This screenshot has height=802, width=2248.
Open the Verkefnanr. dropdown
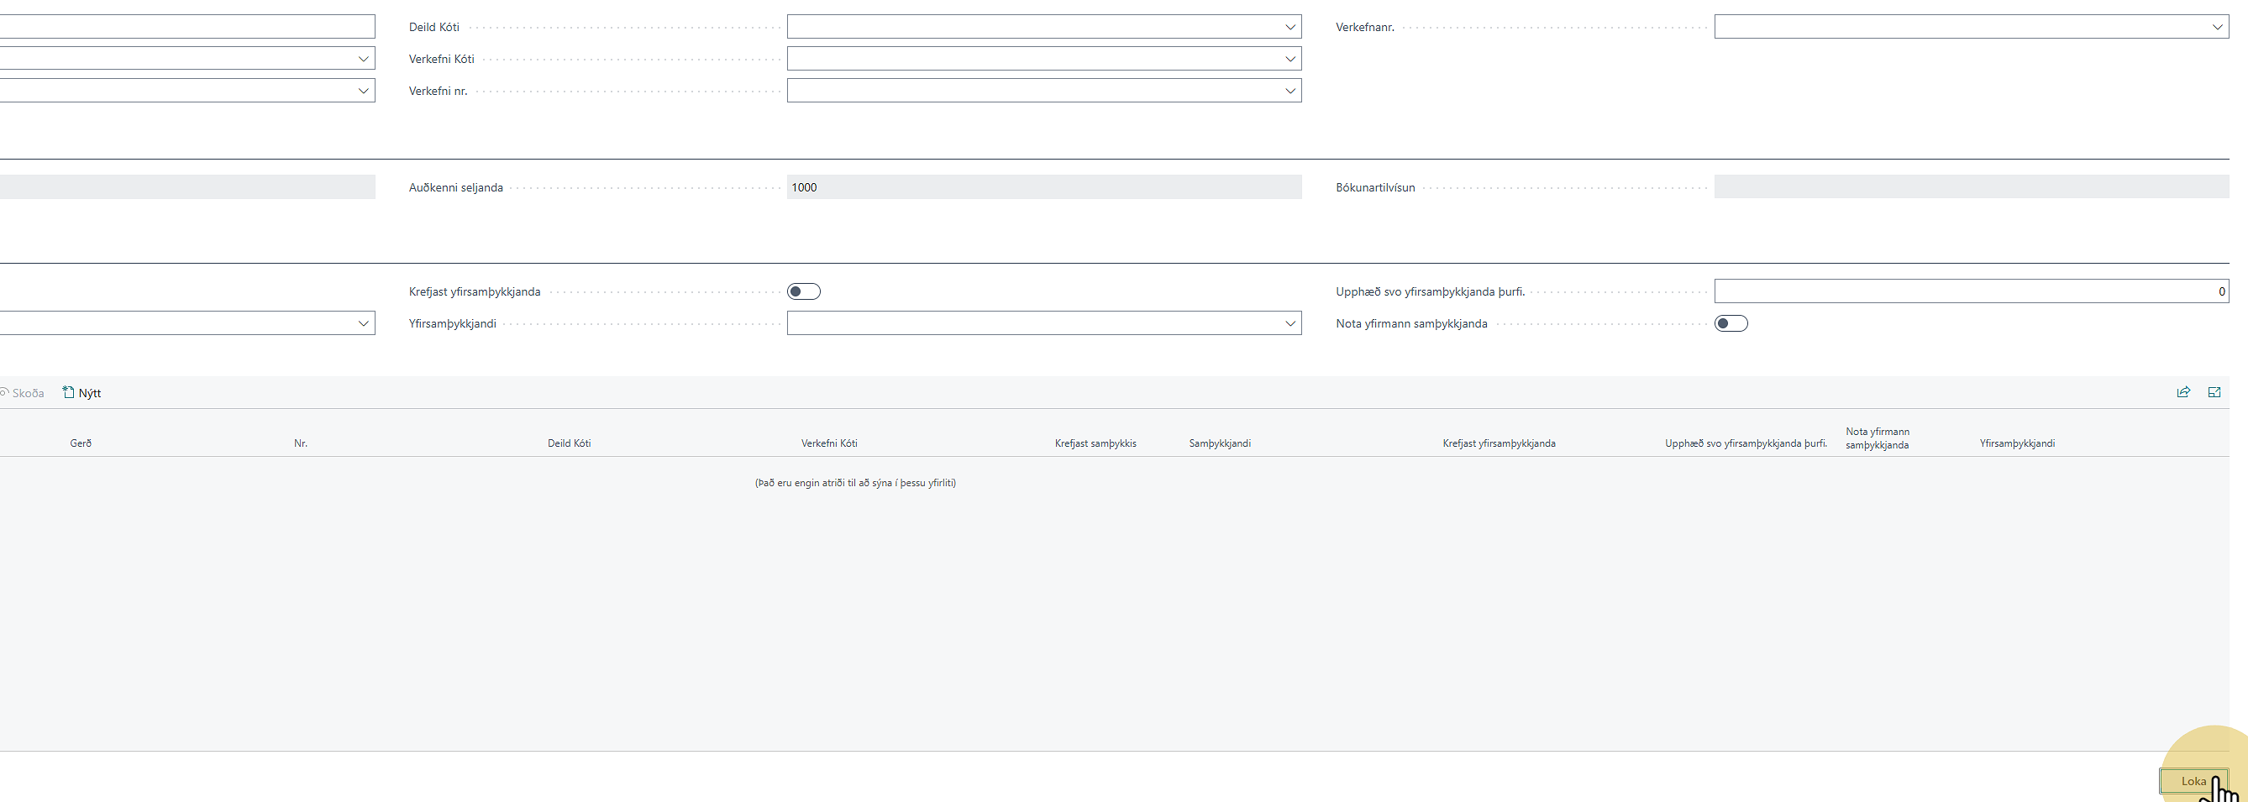click(x=2217, y=27)
